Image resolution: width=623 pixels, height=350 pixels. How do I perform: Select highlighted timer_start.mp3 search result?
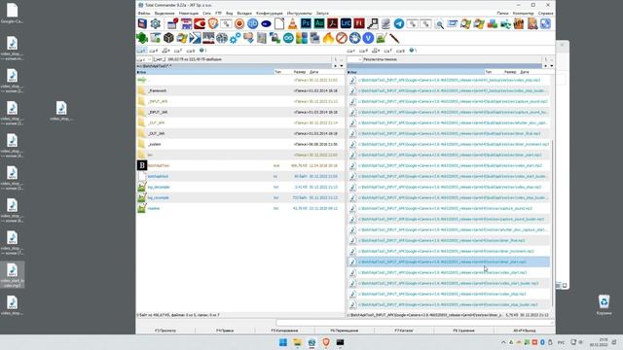[449, 262]
